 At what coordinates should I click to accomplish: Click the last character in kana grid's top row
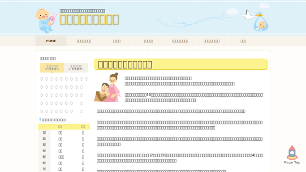[x=86, y=79]
